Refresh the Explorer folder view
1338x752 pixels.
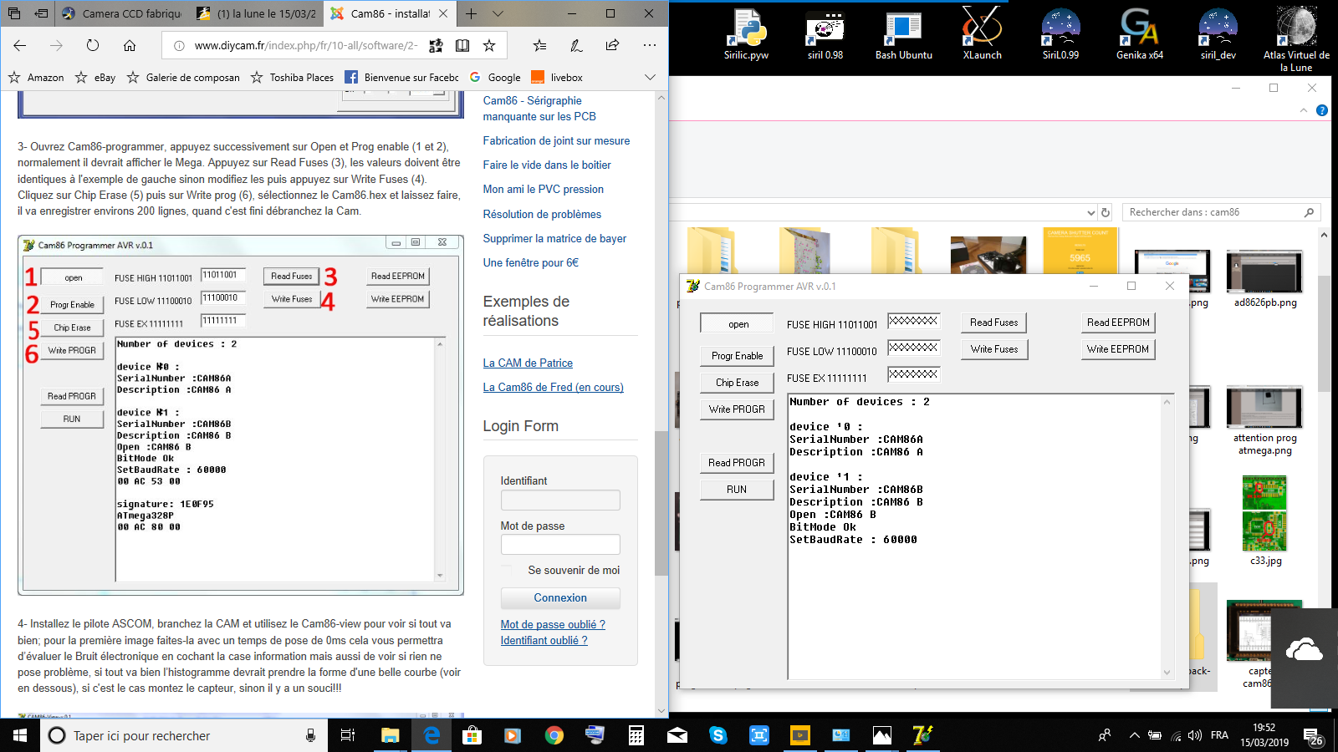pos(1106,212)
